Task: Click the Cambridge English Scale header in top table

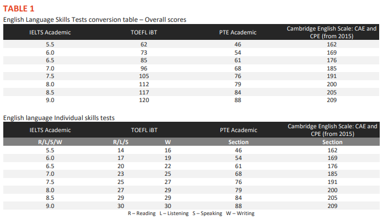Action: tap(332, 32)
